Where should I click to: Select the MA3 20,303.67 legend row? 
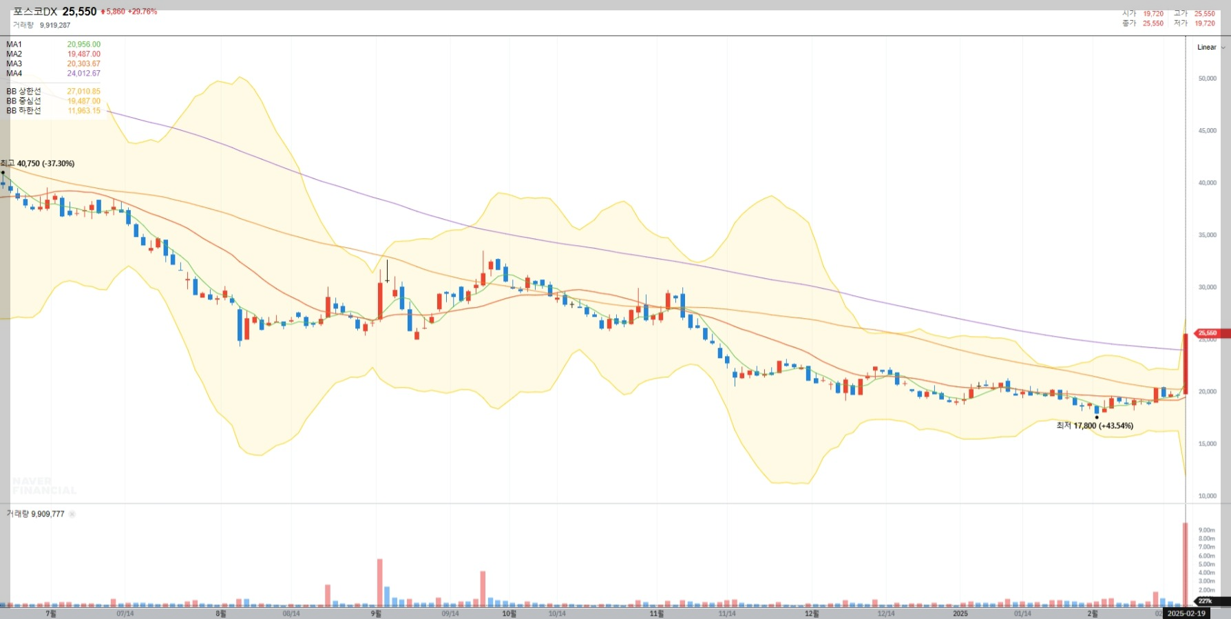point(53,64)
